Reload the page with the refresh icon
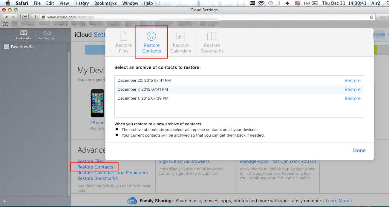Screen dimensions: 389x207 (371, 17)
